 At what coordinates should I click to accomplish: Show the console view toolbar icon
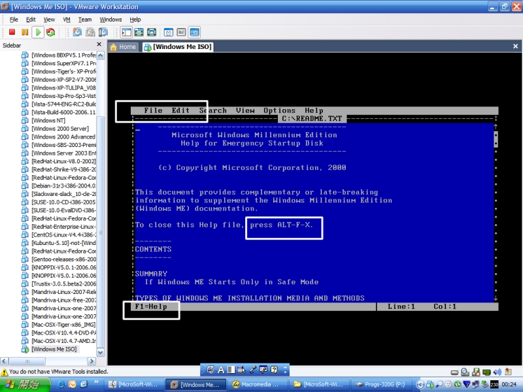coord(194,32)
